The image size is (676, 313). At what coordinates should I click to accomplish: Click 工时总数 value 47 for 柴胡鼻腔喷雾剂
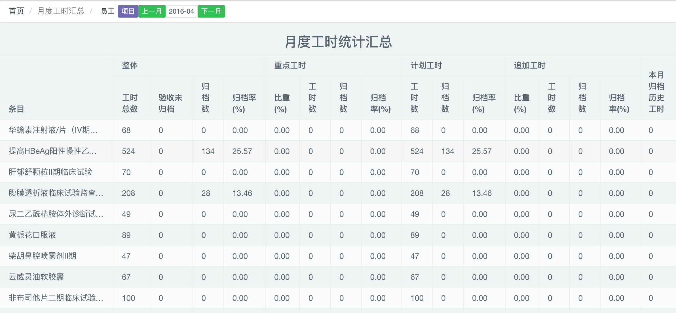tap(126, 256)
